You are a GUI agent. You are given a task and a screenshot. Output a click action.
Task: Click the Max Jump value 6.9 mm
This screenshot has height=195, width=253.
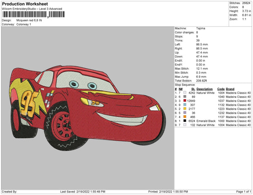(x=201, y=76)
